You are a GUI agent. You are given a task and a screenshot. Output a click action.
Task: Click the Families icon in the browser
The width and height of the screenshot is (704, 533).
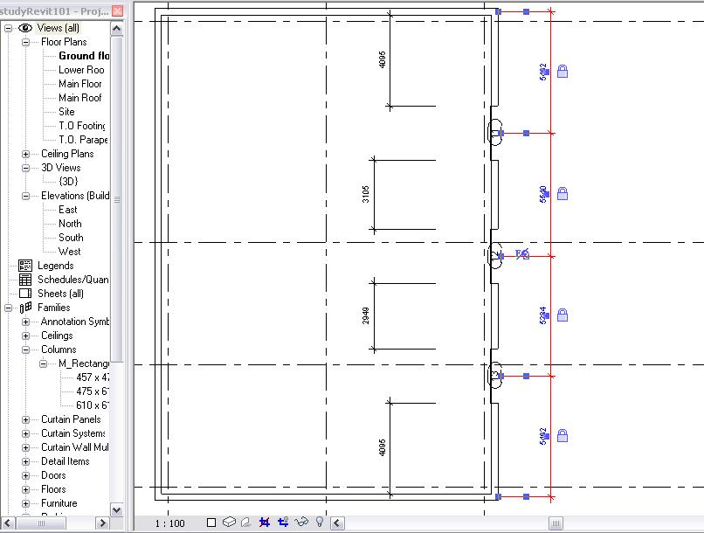(x=25, y=308)
